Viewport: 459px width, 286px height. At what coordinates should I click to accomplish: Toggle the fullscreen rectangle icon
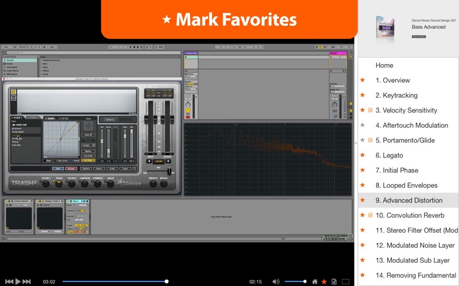tap(346, 281)
